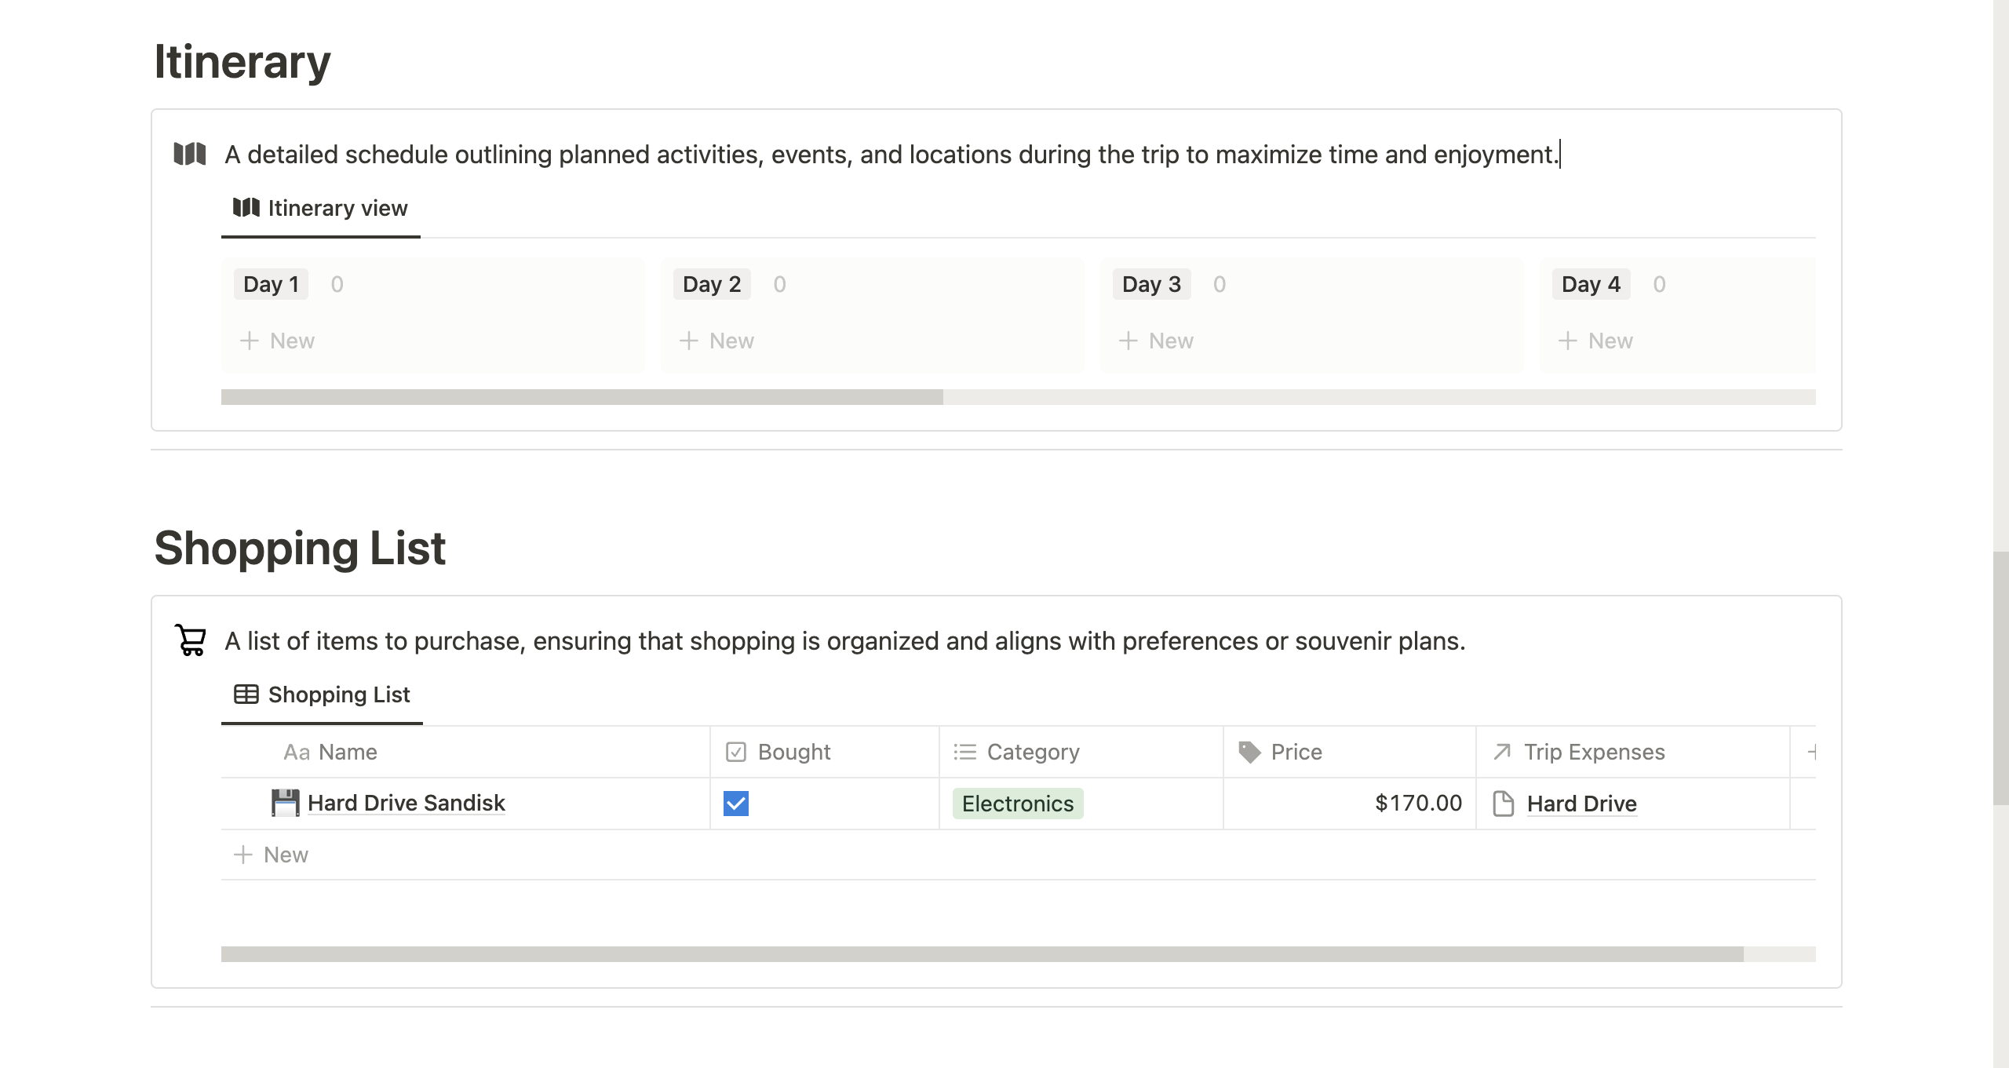Click the Shopping List heading
Screen dimensions: 2009x1068
click(300, 548)
